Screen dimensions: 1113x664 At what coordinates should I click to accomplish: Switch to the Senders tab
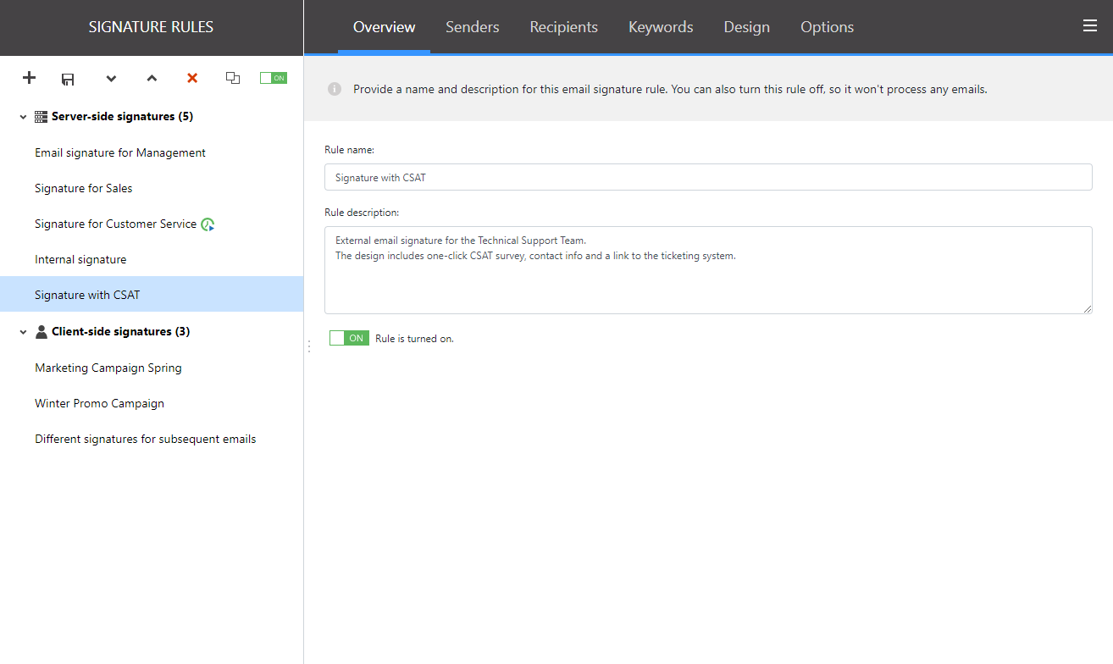point(472,26)
